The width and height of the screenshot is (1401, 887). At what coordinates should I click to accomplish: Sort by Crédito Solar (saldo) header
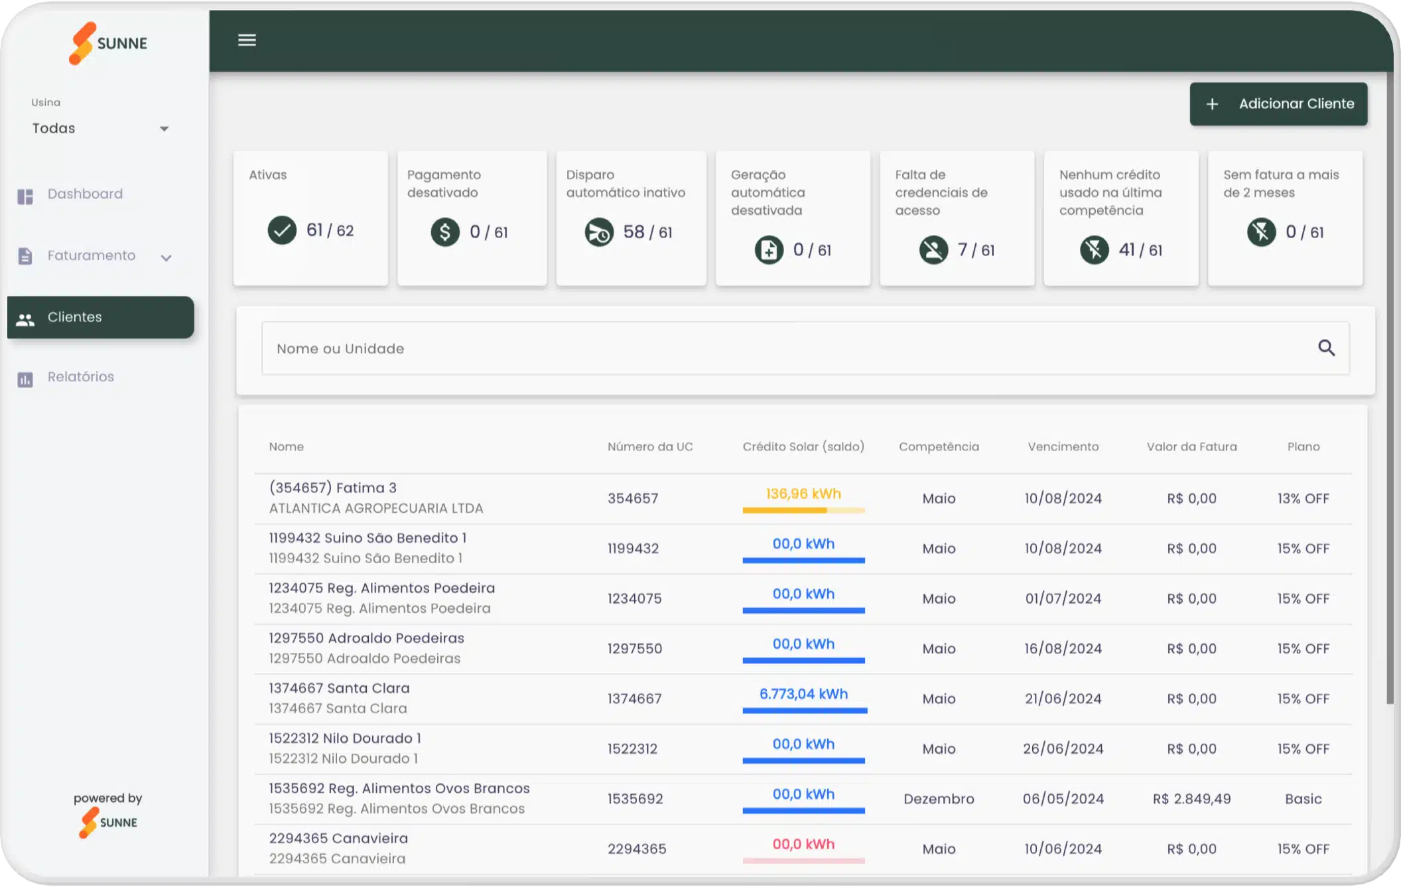point(803,446)
